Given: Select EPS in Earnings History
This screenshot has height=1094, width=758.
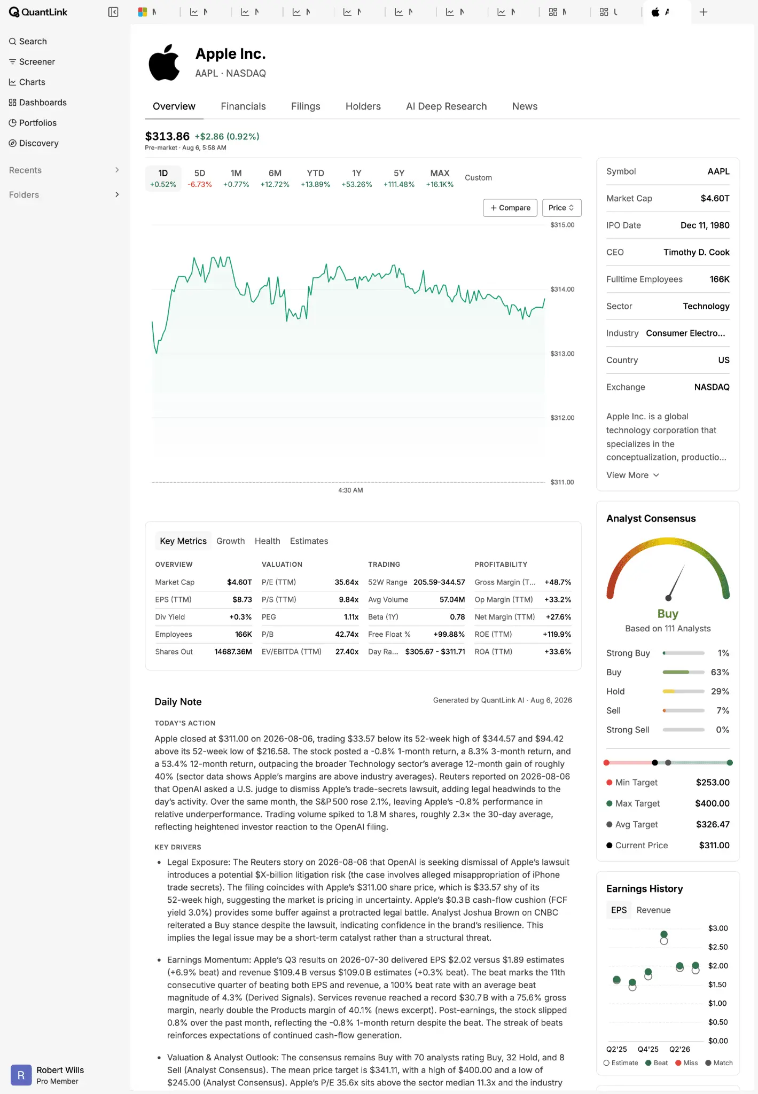Looking at the screenshot, I should (x=619, y=910).
